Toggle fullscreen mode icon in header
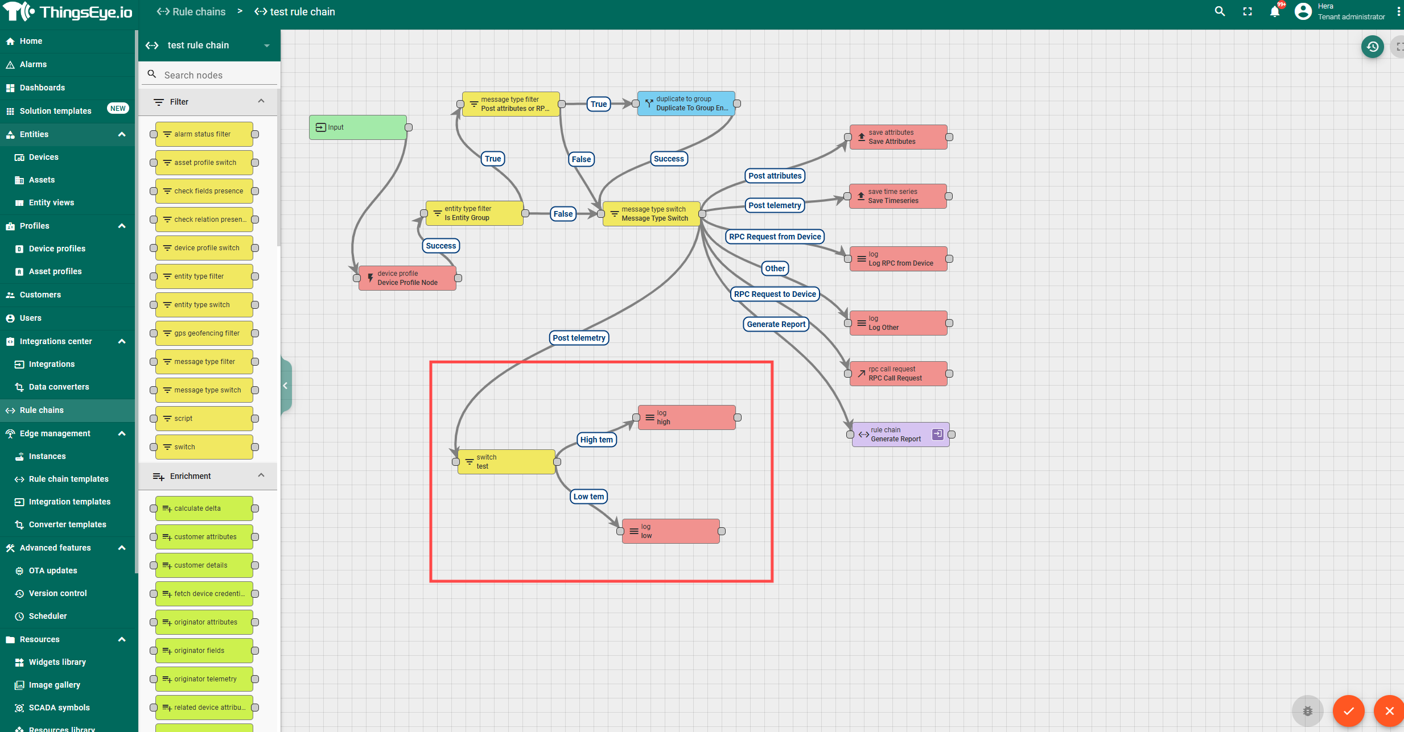 point(1247,12)
